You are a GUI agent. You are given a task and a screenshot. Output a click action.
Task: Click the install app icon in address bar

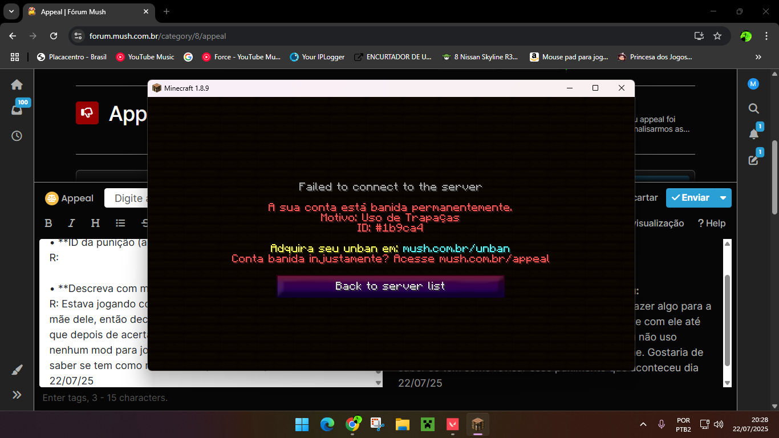tap(699, 36)
